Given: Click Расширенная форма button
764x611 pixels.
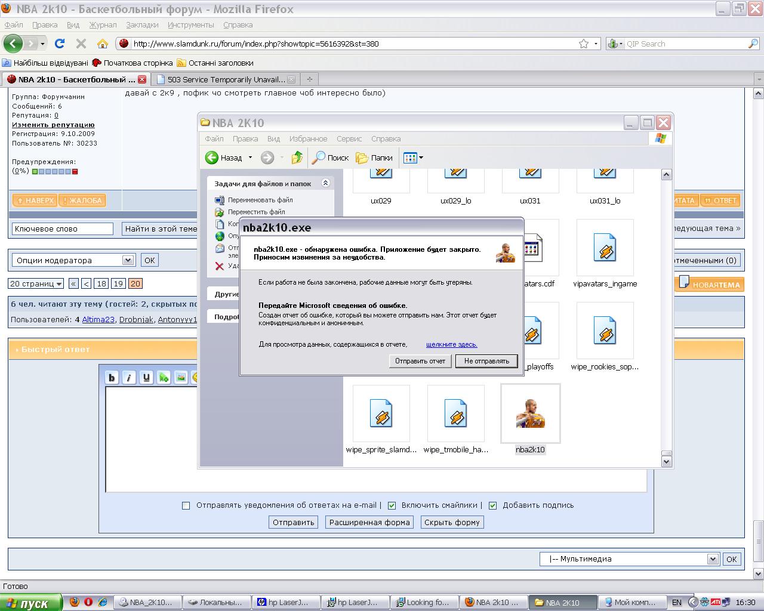Looking at the screenshot, I should [369, 522].
